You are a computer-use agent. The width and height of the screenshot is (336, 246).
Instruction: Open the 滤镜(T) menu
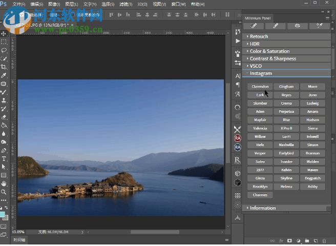(x=126, y=4)
